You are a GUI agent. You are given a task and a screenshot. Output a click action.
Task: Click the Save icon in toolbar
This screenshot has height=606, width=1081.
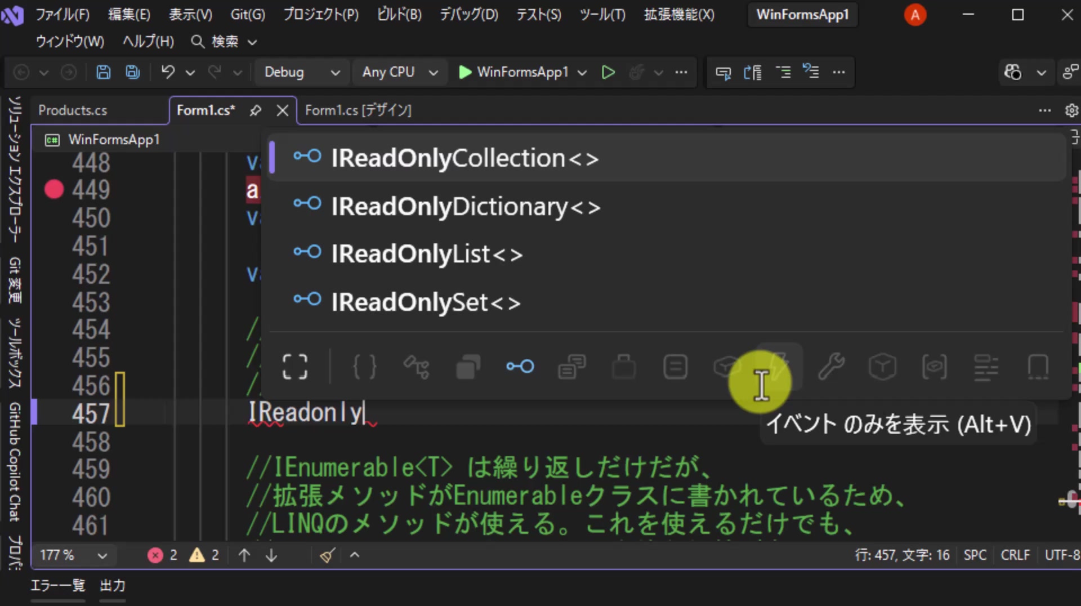103,72
